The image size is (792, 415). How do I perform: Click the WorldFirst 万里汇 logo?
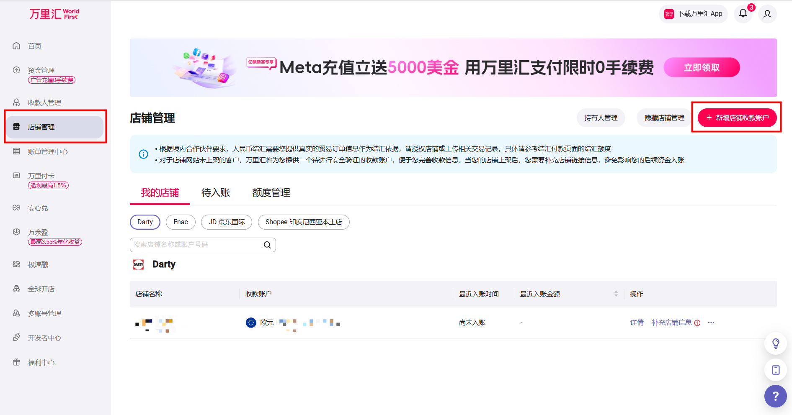(54, 14)
